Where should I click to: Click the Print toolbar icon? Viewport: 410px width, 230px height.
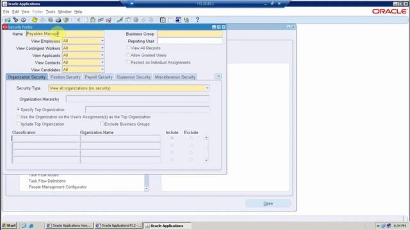coord(58,20)
